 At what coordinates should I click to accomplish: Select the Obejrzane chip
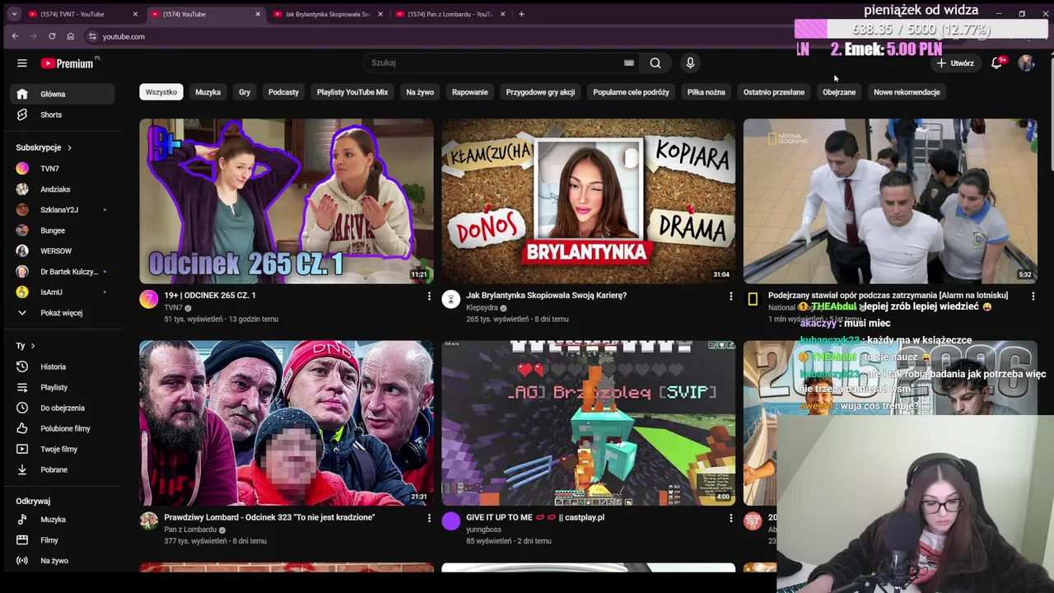coord(839,92)
